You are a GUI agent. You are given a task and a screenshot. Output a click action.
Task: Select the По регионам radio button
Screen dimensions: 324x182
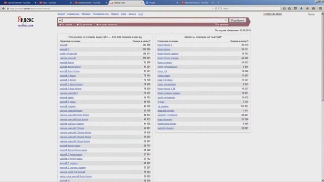[x=77, y=25]
